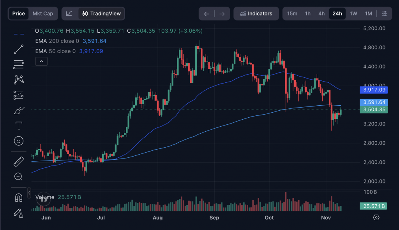Select the XABCD pattern tool
Screen dimensions: 399x230
click(x=18, y=79)
